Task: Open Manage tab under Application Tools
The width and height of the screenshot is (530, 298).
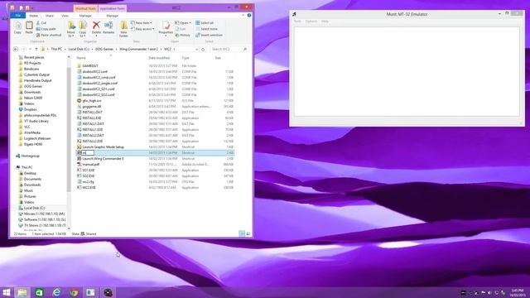Action: click(x=113, y=16)
